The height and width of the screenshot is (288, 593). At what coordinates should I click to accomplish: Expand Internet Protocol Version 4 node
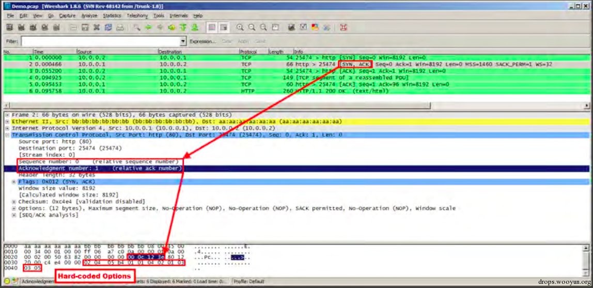pos(8,128)
